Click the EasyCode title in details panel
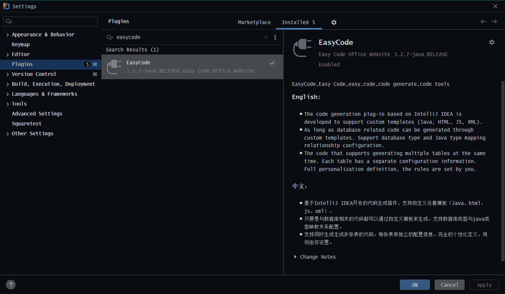This screenshot has height=294, width=505. coord(336,43)
